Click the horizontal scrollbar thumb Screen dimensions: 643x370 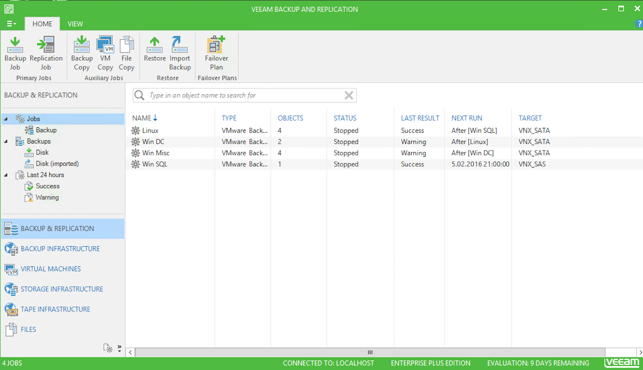(370, 352)
